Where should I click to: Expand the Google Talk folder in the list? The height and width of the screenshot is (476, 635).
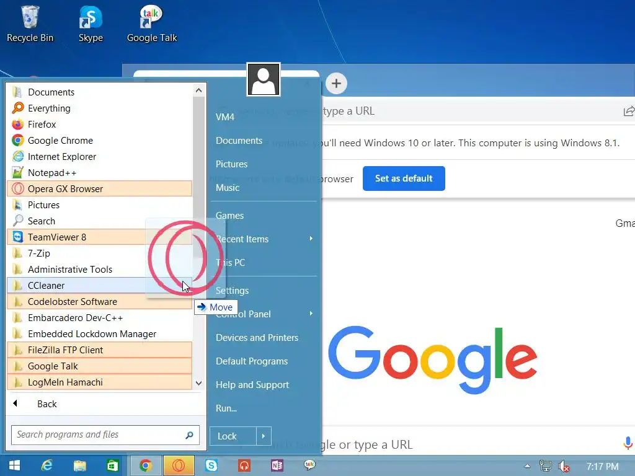(99, 366)
